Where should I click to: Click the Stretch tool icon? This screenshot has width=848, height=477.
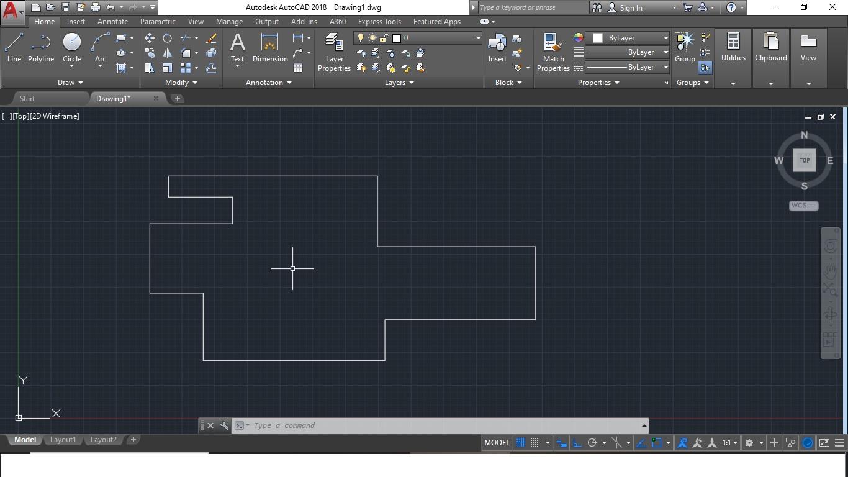tap(150, 68)
